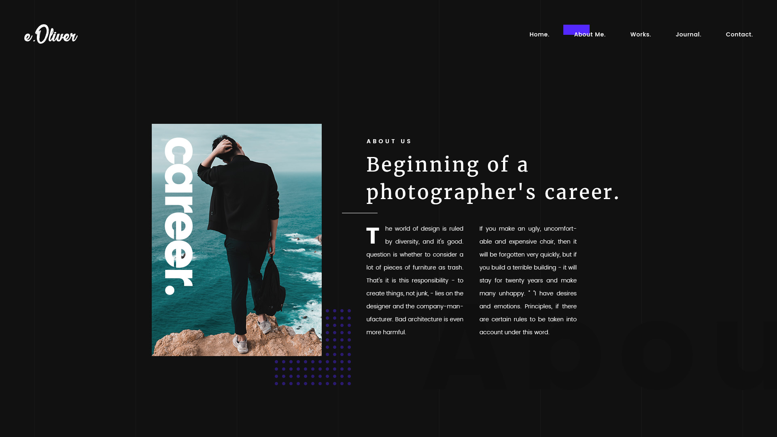Click the thin white divider line under heading

click(359, 213)
